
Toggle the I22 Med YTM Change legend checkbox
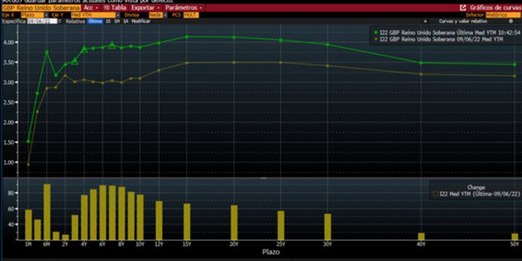[434, 193]
